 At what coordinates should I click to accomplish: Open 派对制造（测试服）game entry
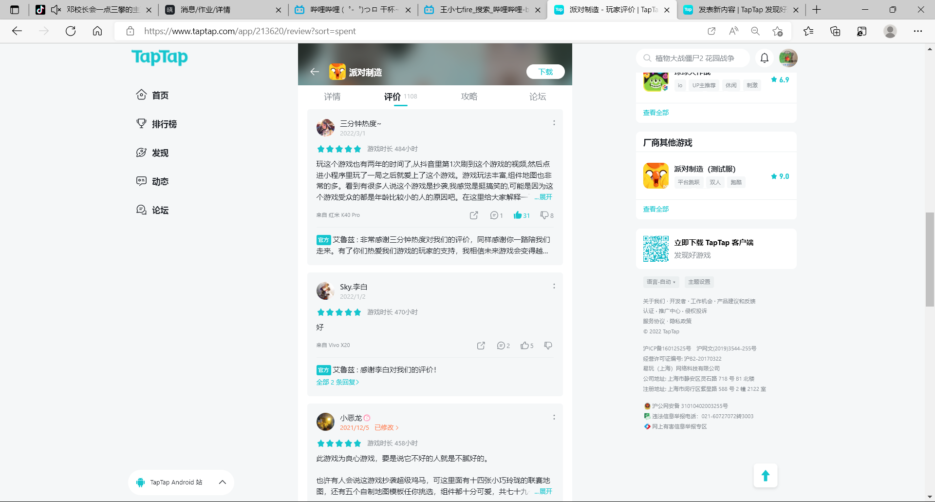click(716, 176)
